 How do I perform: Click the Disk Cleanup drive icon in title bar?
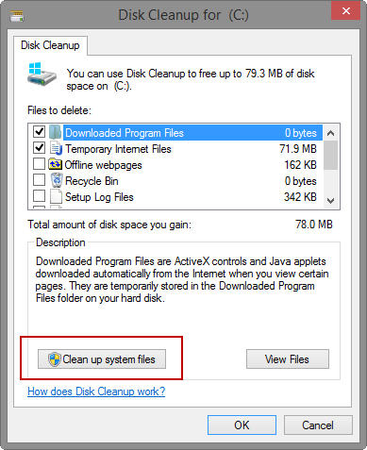pyautogui.click(x=17, y=16)
